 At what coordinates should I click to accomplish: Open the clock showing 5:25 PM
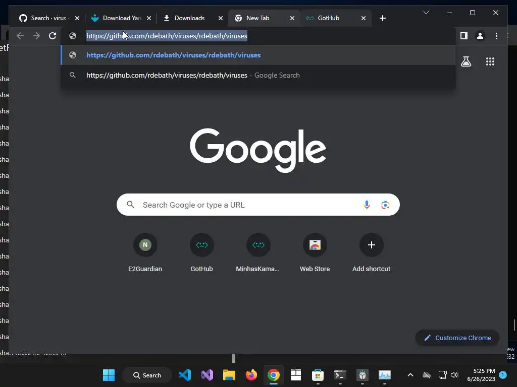(x=481, y=375)
